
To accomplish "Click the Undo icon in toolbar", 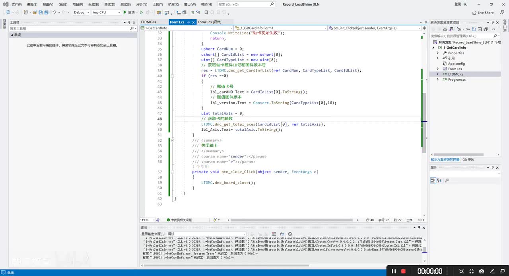I will tap(54, 12).
